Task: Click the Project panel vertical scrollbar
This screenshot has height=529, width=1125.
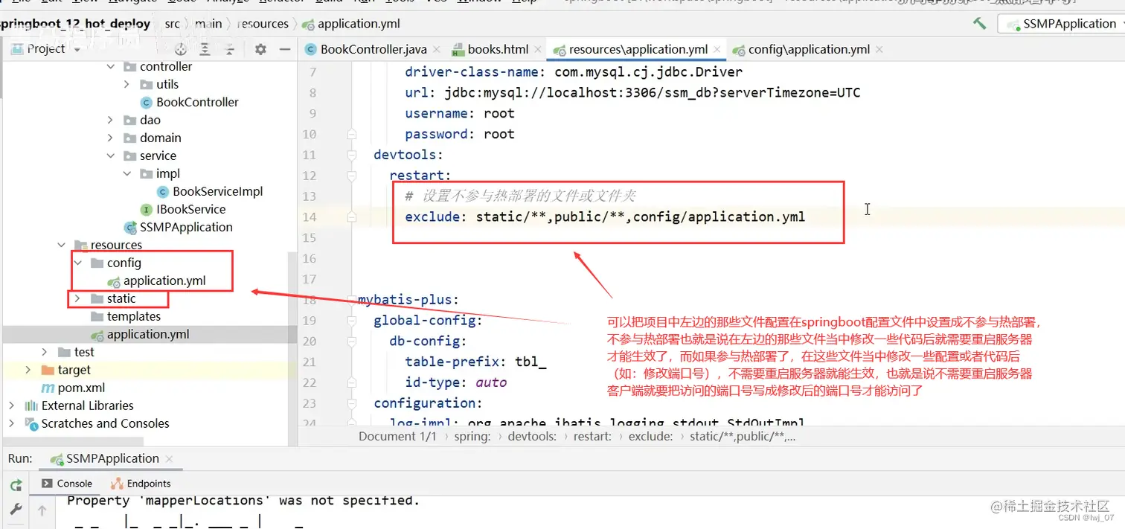Action: click(x=292, y=348)
